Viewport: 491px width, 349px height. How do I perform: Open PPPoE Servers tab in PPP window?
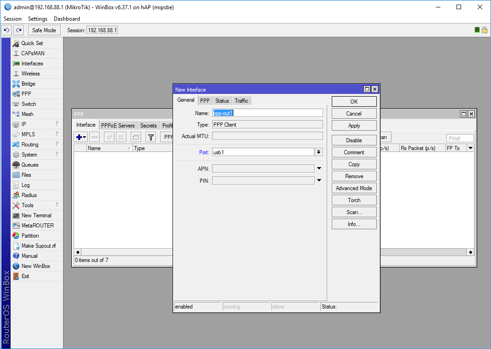coord(118,125)
